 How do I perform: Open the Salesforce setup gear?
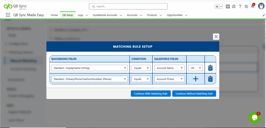246,7
